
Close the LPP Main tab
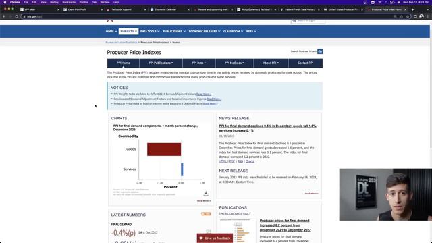(58, 9)
